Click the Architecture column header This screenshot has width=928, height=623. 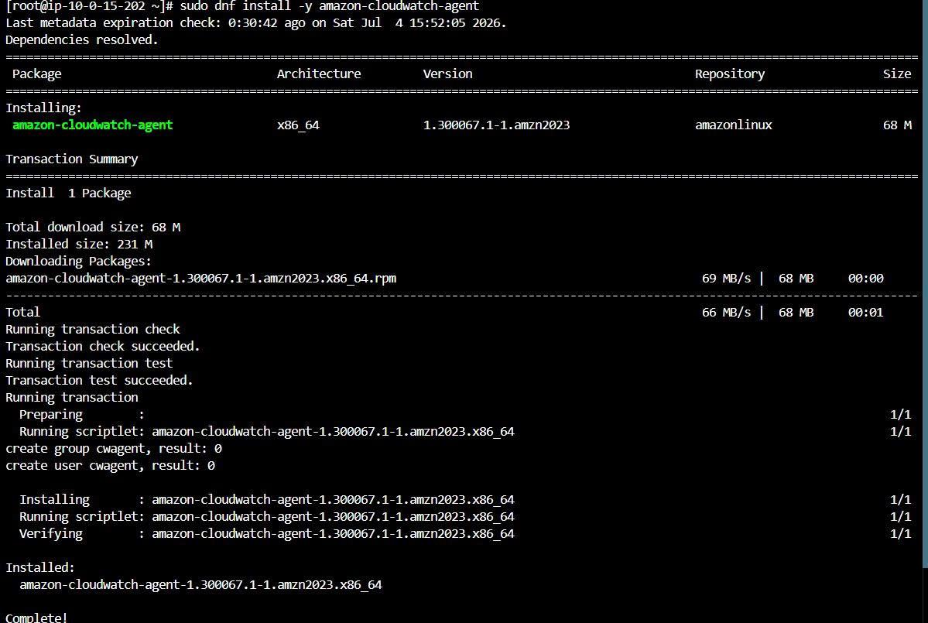point(318,74)
